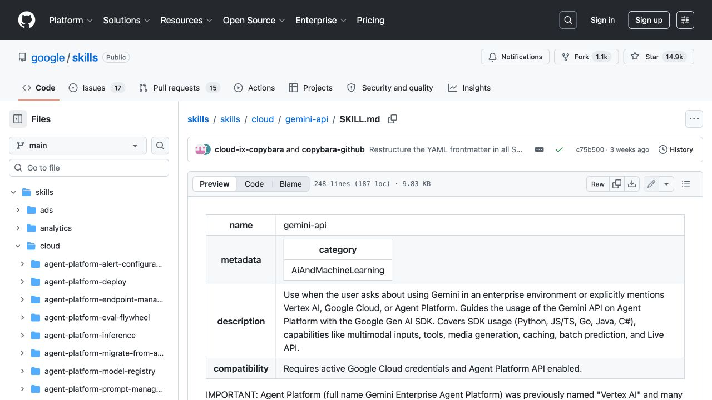Open commit c75b500 link
This screenshot has width=712, height=400.
click(590, 149)
